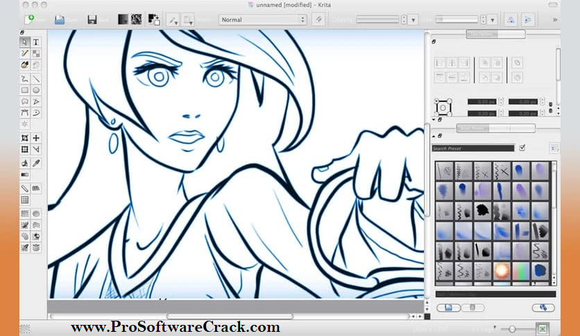Expand the dropdown arrow after the opacity slider

click(x=413, y=20)
